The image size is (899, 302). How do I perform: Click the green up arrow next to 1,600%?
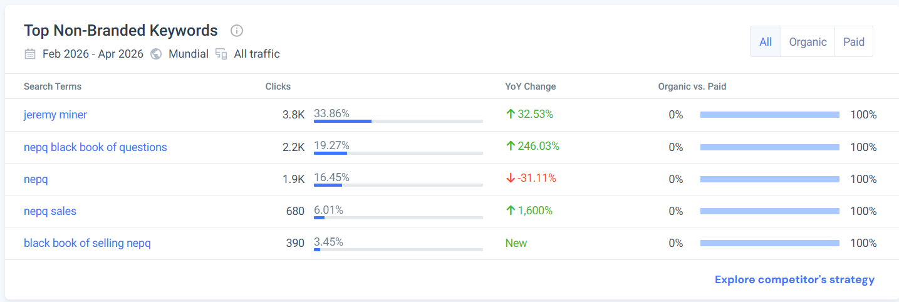point(511,211)
